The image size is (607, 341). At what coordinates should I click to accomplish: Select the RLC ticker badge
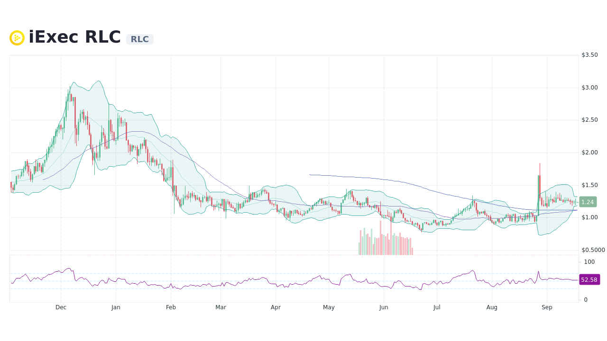[x=140, y=39]
